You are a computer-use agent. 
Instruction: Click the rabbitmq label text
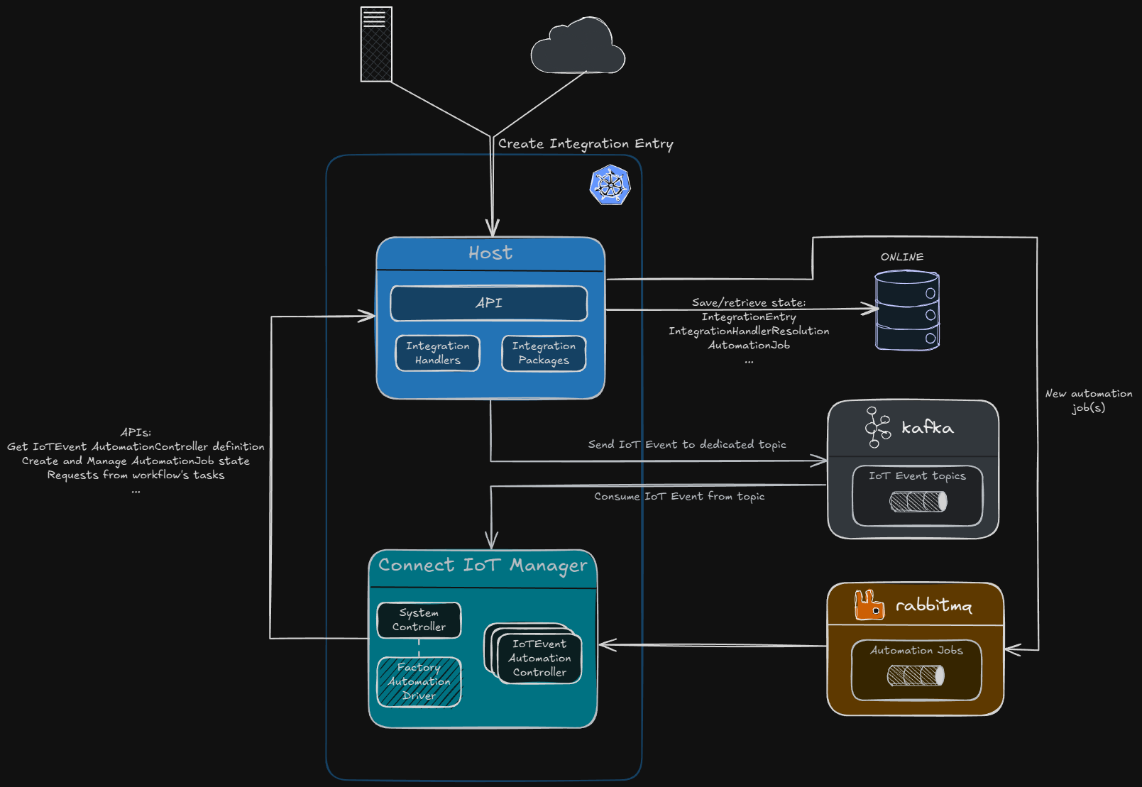pos(934,605)
